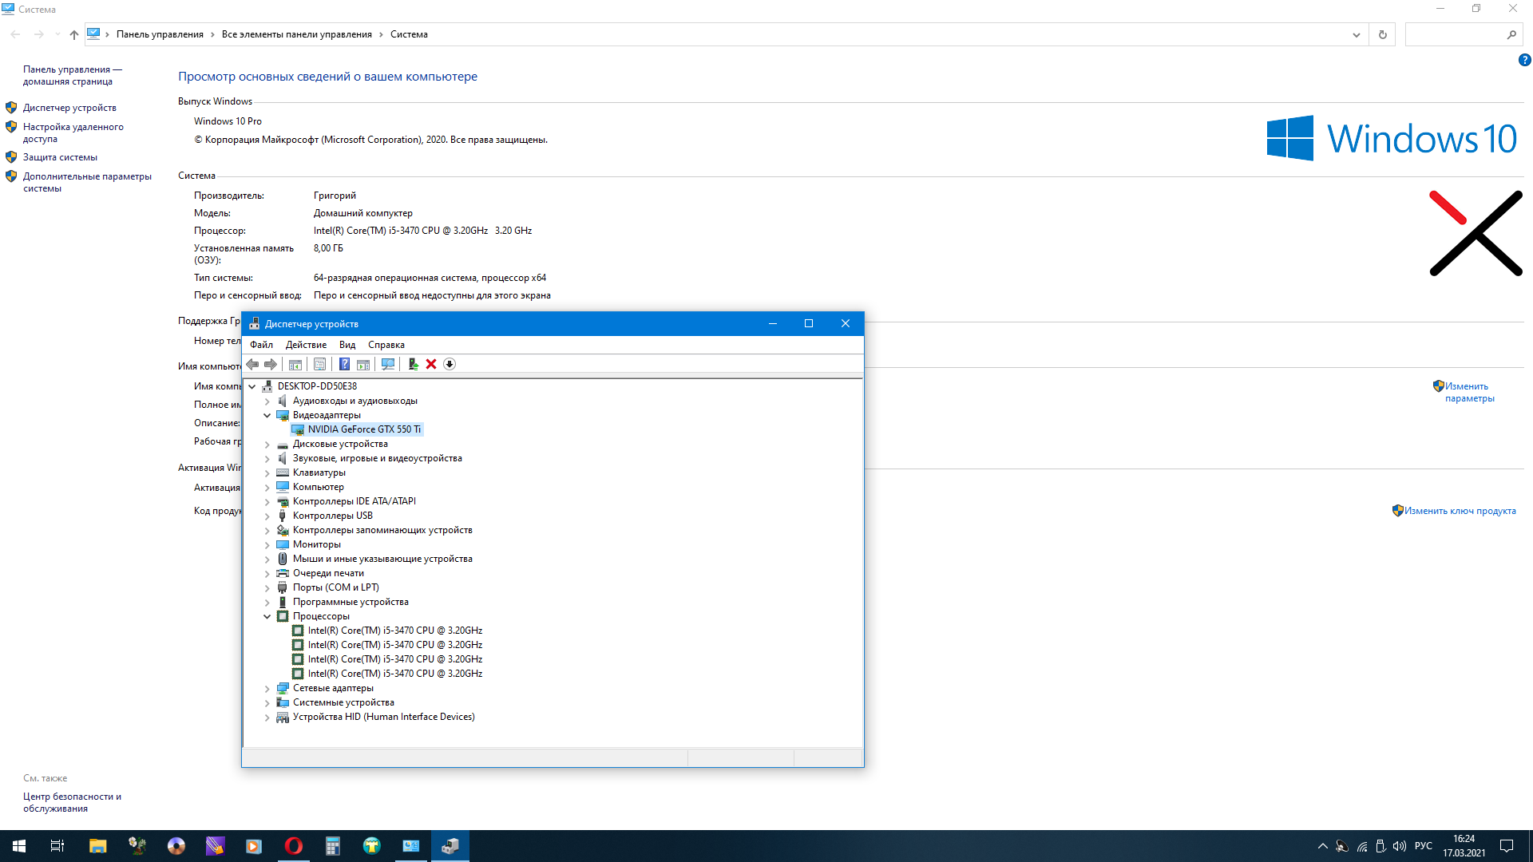Image resolution: width=1533 pixels, height=862 pixels.
Task: Go up one level in Control Panel
Action: point(74,34)
